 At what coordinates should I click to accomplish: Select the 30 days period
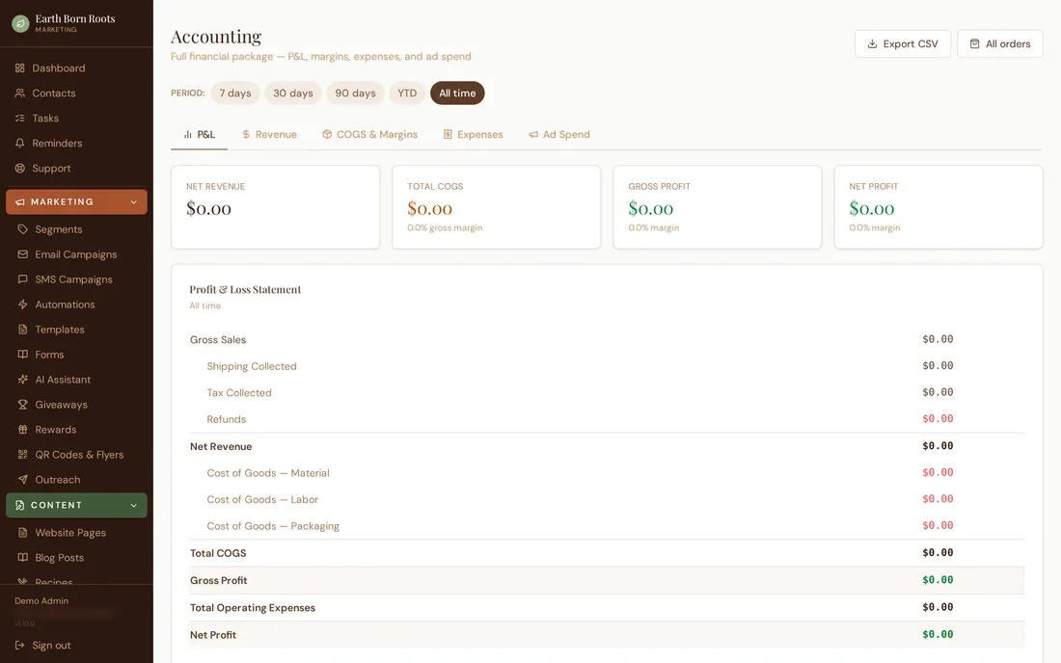pyautogui.click(x=293, y=93)
